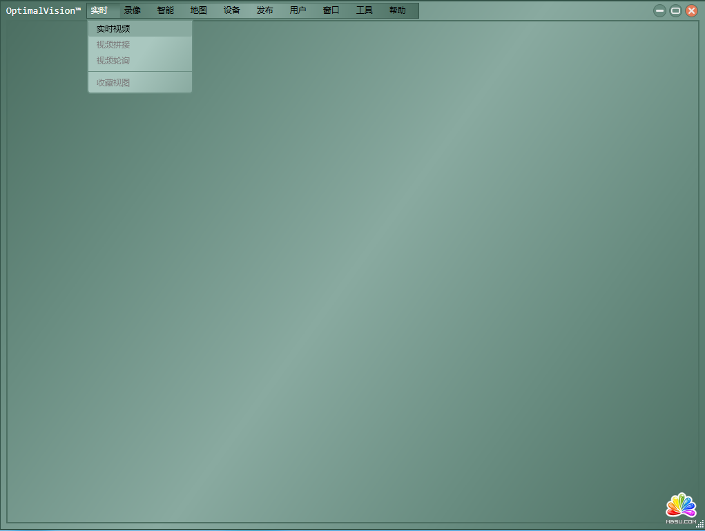Click the OptimalVision title text

click(44, 10)
